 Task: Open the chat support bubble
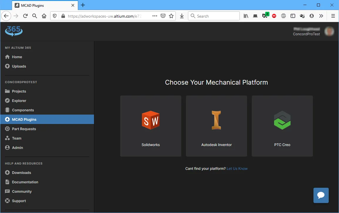pyautogui.click(x=321, y=195)
